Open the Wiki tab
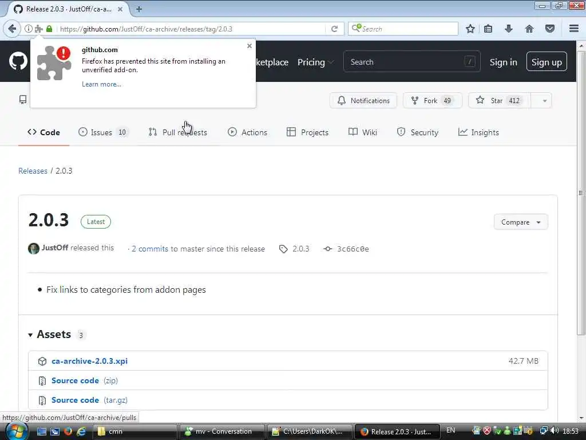 [362, 132]
